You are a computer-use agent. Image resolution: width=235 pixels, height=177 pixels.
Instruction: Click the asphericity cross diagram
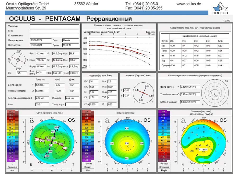(x=143, y=93)
